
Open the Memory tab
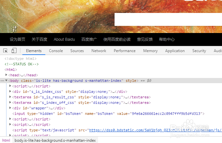(x=150, y=51)
